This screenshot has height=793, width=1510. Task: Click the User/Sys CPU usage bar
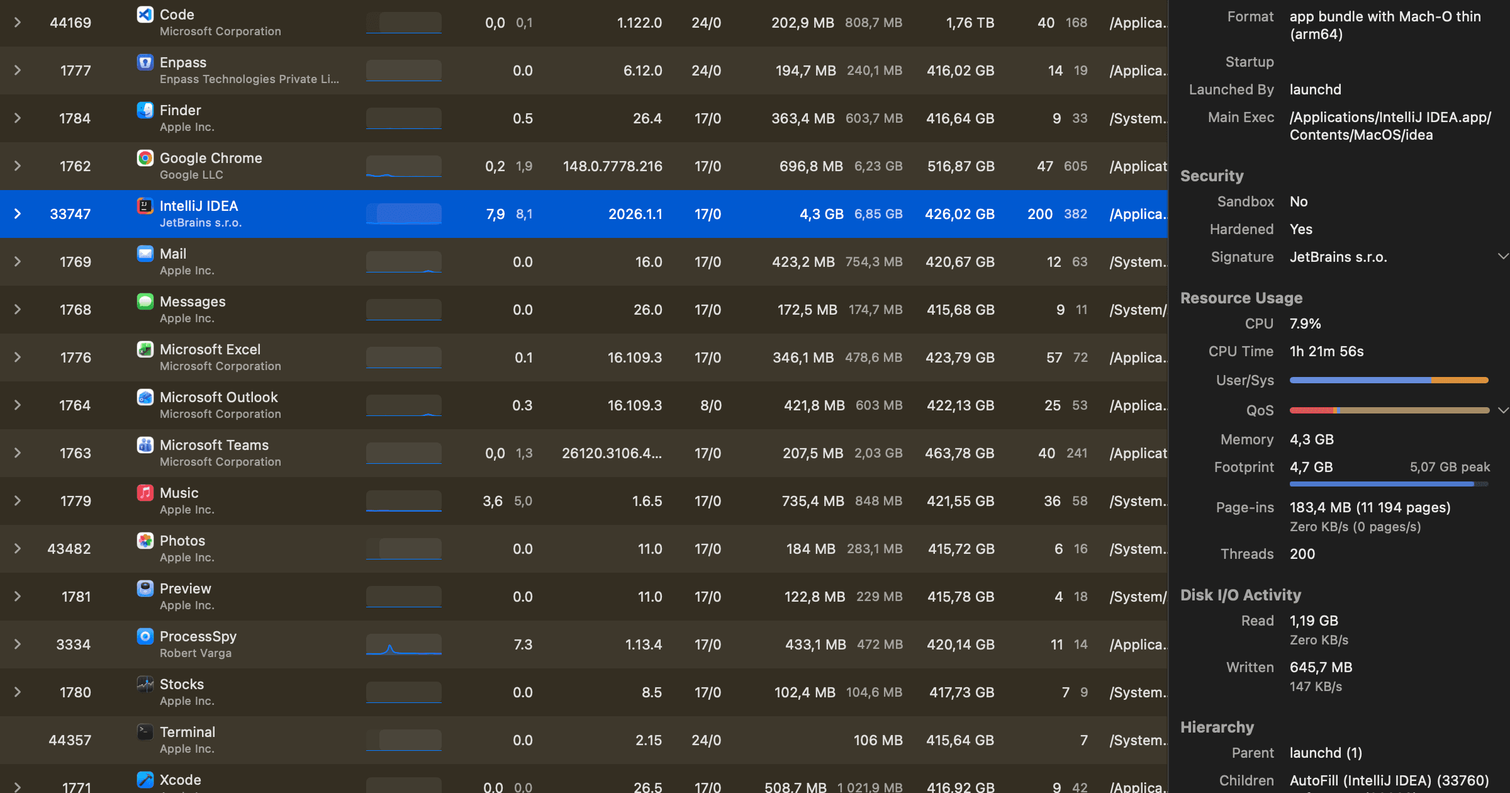[1389, 380]
